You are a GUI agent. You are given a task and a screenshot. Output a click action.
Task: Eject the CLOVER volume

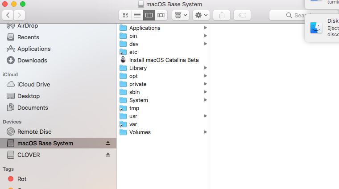(107, 155)
